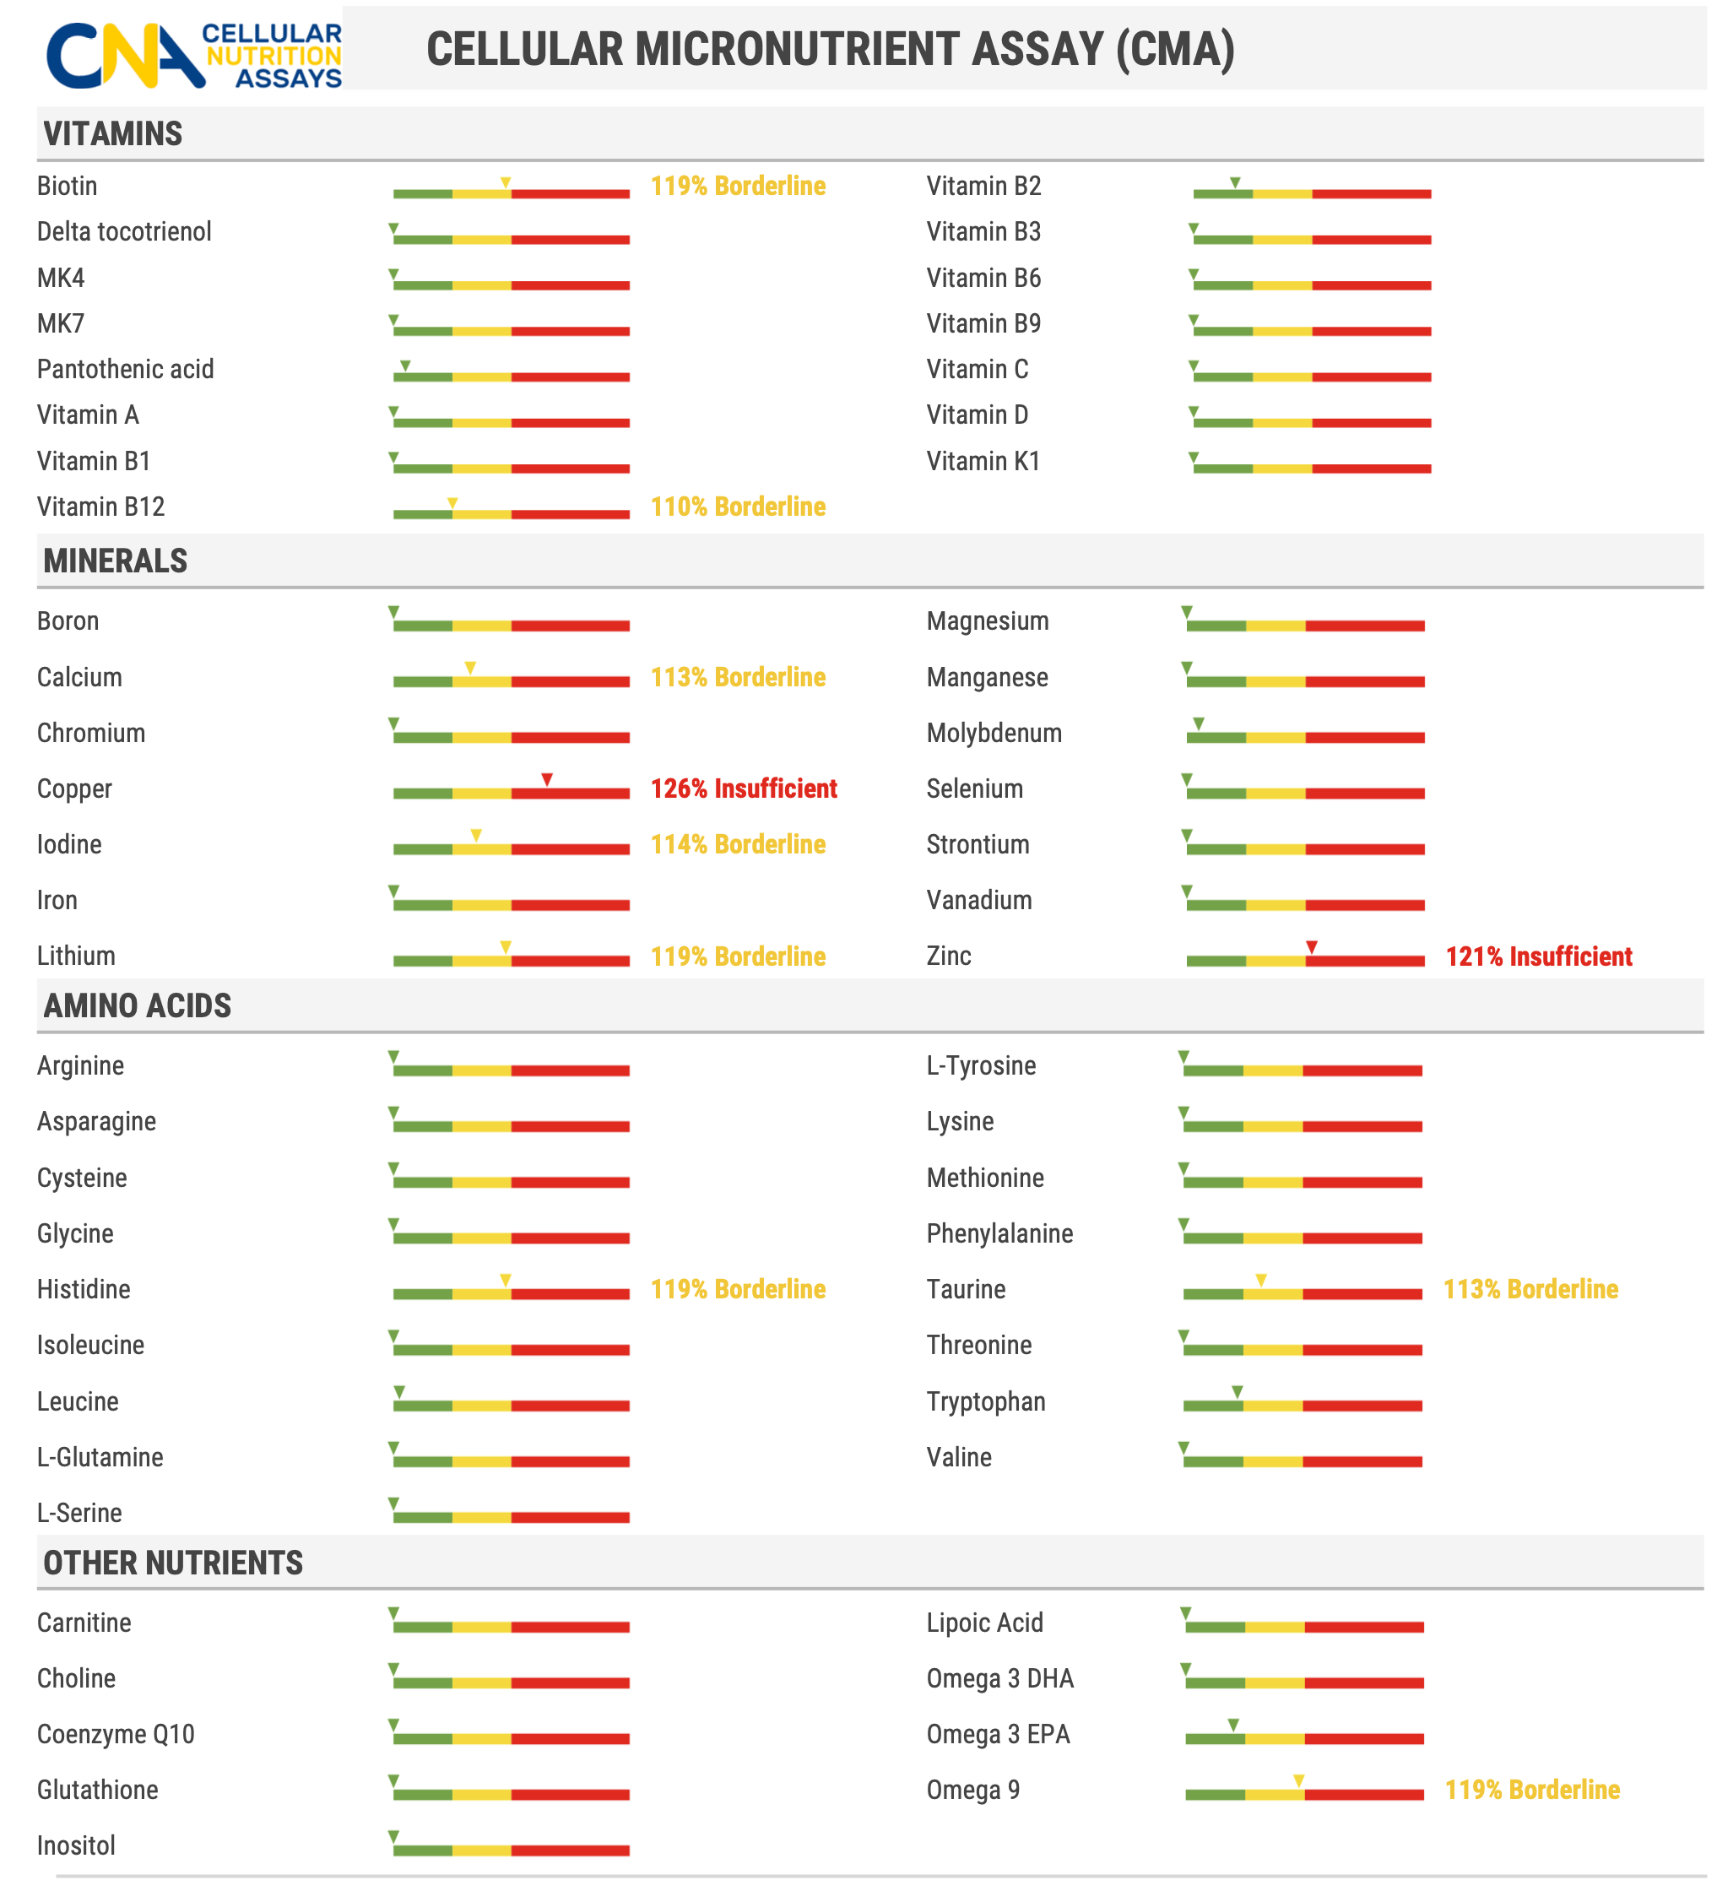
Task: Select the AMINO ACIDS section heading
Action: coord(137,1005)
